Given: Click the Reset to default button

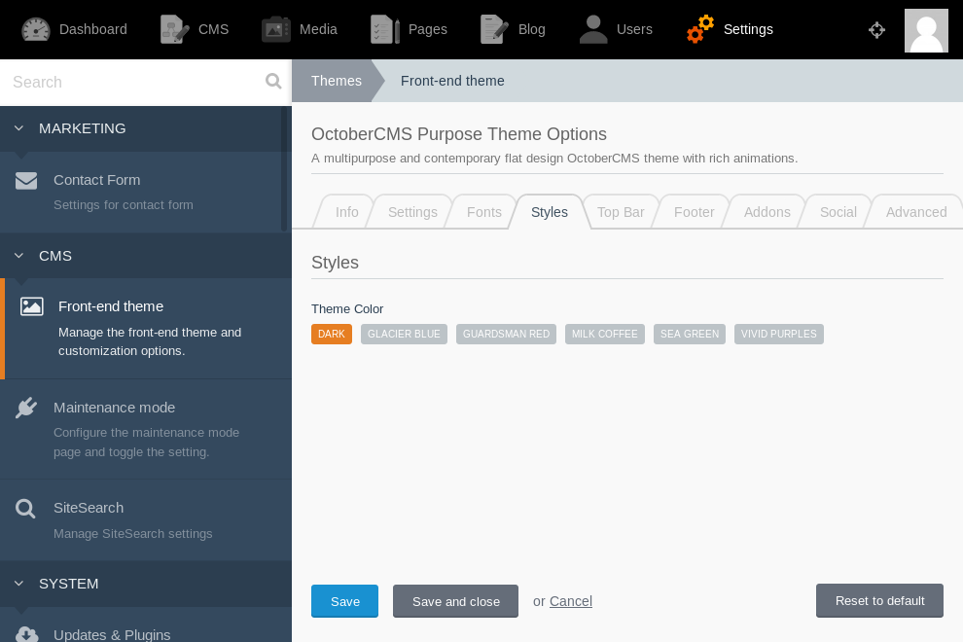Looking at the screenshot, I should tap(879, 601).
